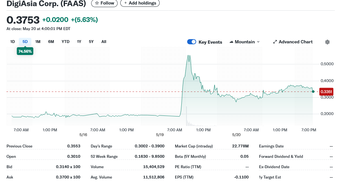
Task: Click the +0.0200 price change
Action: tap(55, 20)
